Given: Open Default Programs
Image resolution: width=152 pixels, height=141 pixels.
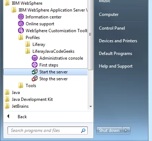Looking at the screenshot, I should 116,54.
